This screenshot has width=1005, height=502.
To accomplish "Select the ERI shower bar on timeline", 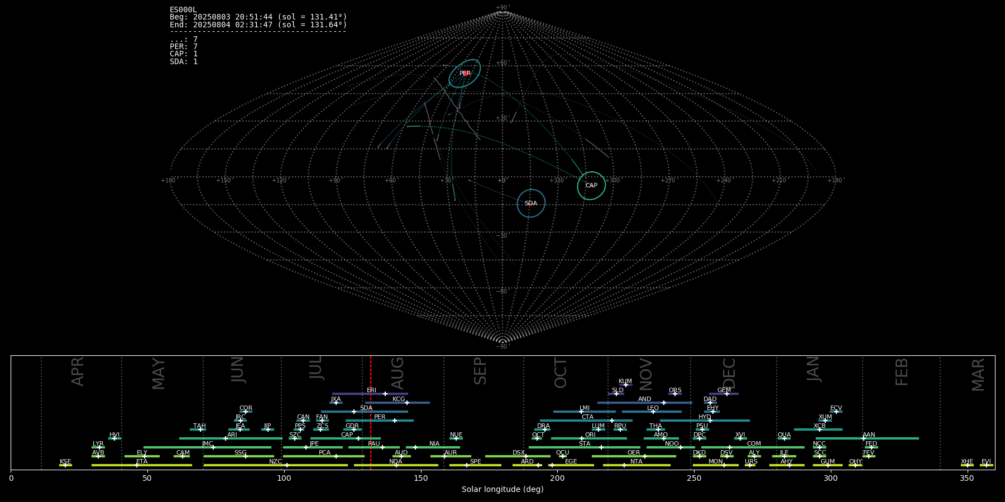I will 370,394.
